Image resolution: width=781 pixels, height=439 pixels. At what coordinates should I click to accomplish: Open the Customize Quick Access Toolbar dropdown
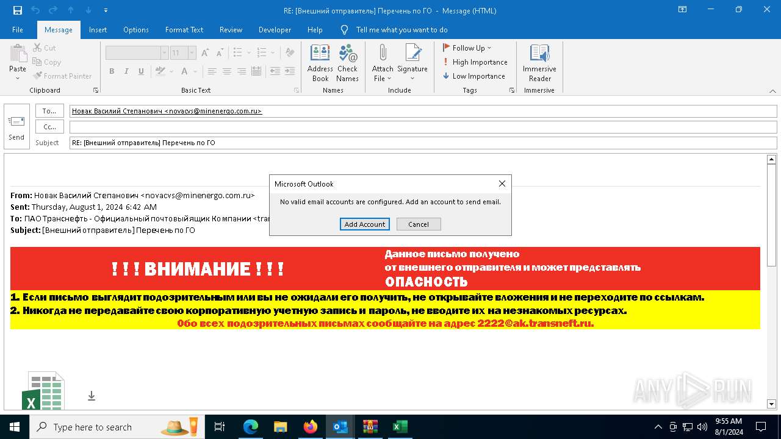click(x=106, y=10)
